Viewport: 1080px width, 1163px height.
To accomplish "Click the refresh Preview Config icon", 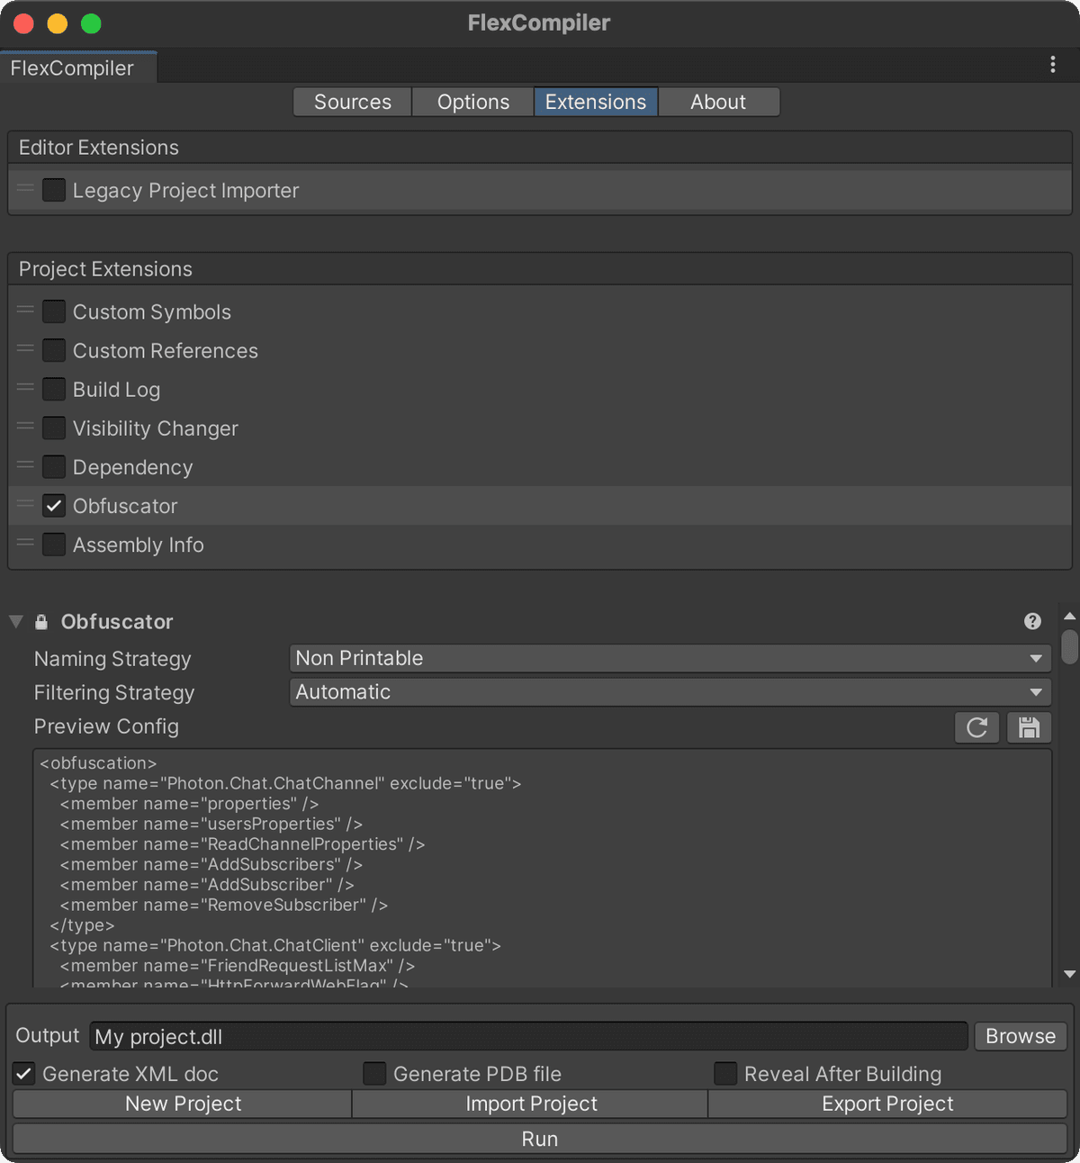I will click(976, 727).
